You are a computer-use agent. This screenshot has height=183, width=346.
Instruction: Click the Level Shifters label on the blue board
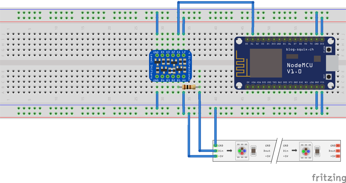pos(152,66)
